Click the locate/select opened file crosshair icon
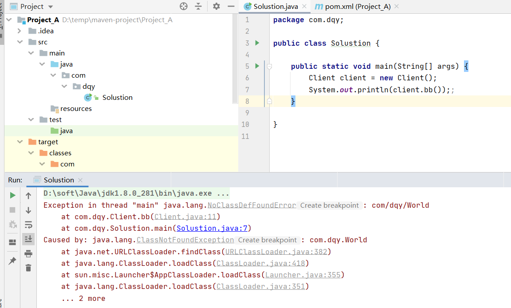This screenshot has width=511, height=308. pos(184,6)
